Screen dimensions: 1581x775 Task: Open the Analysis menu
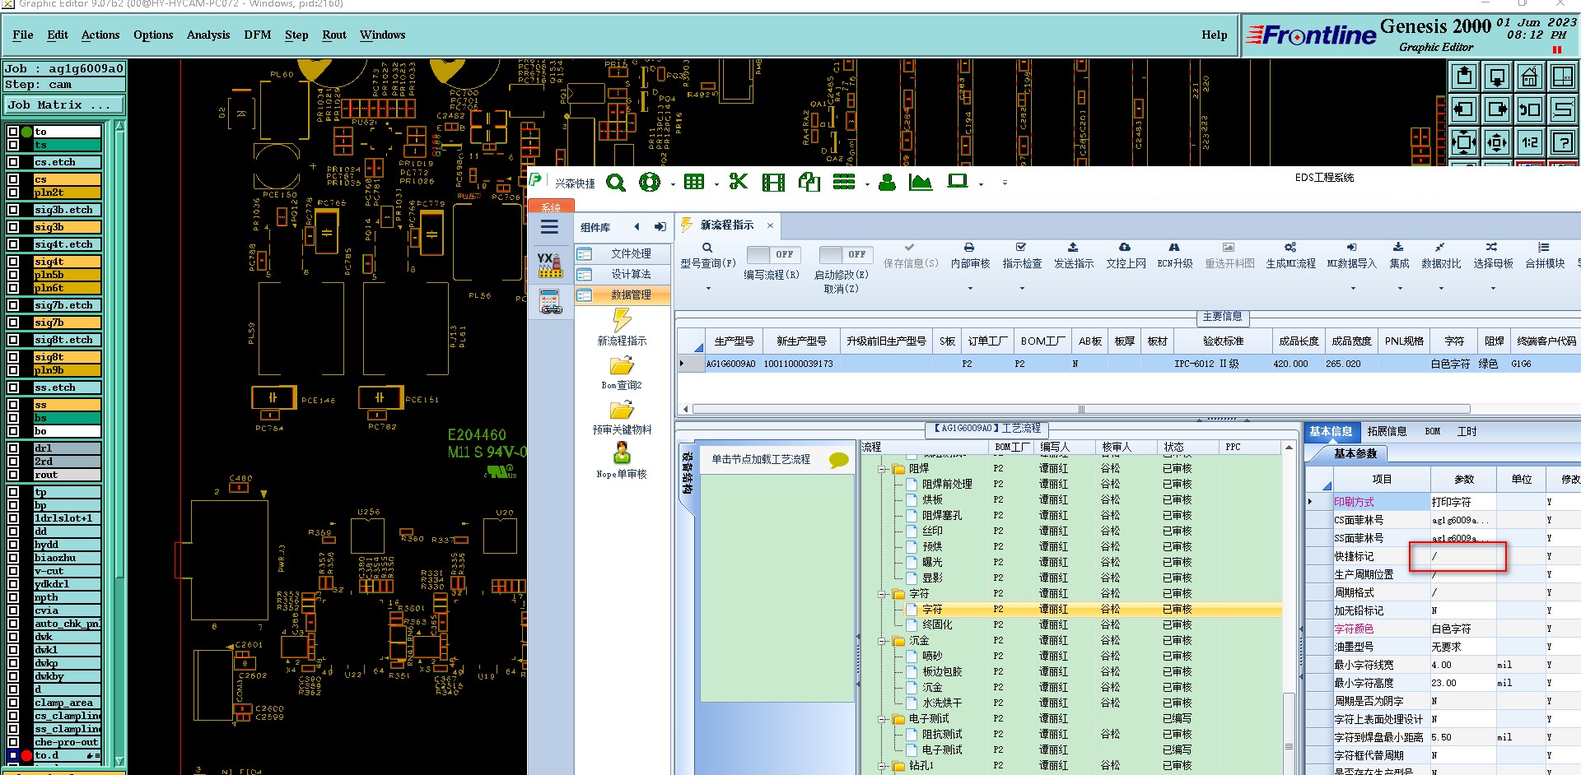[208, 35]
